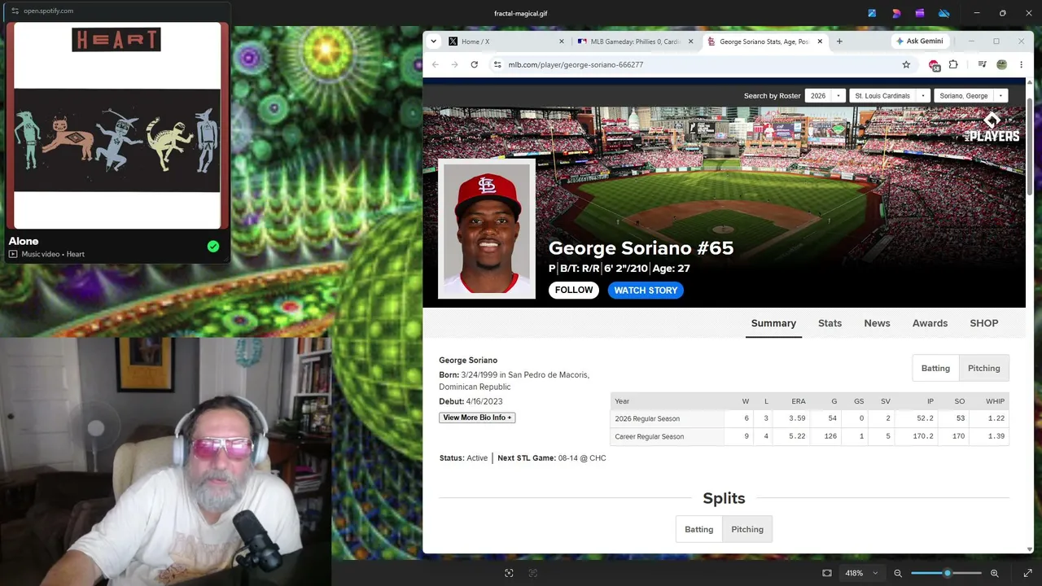Select the Stats tab
Screen dimensions: 1042x586
point(830,323)
